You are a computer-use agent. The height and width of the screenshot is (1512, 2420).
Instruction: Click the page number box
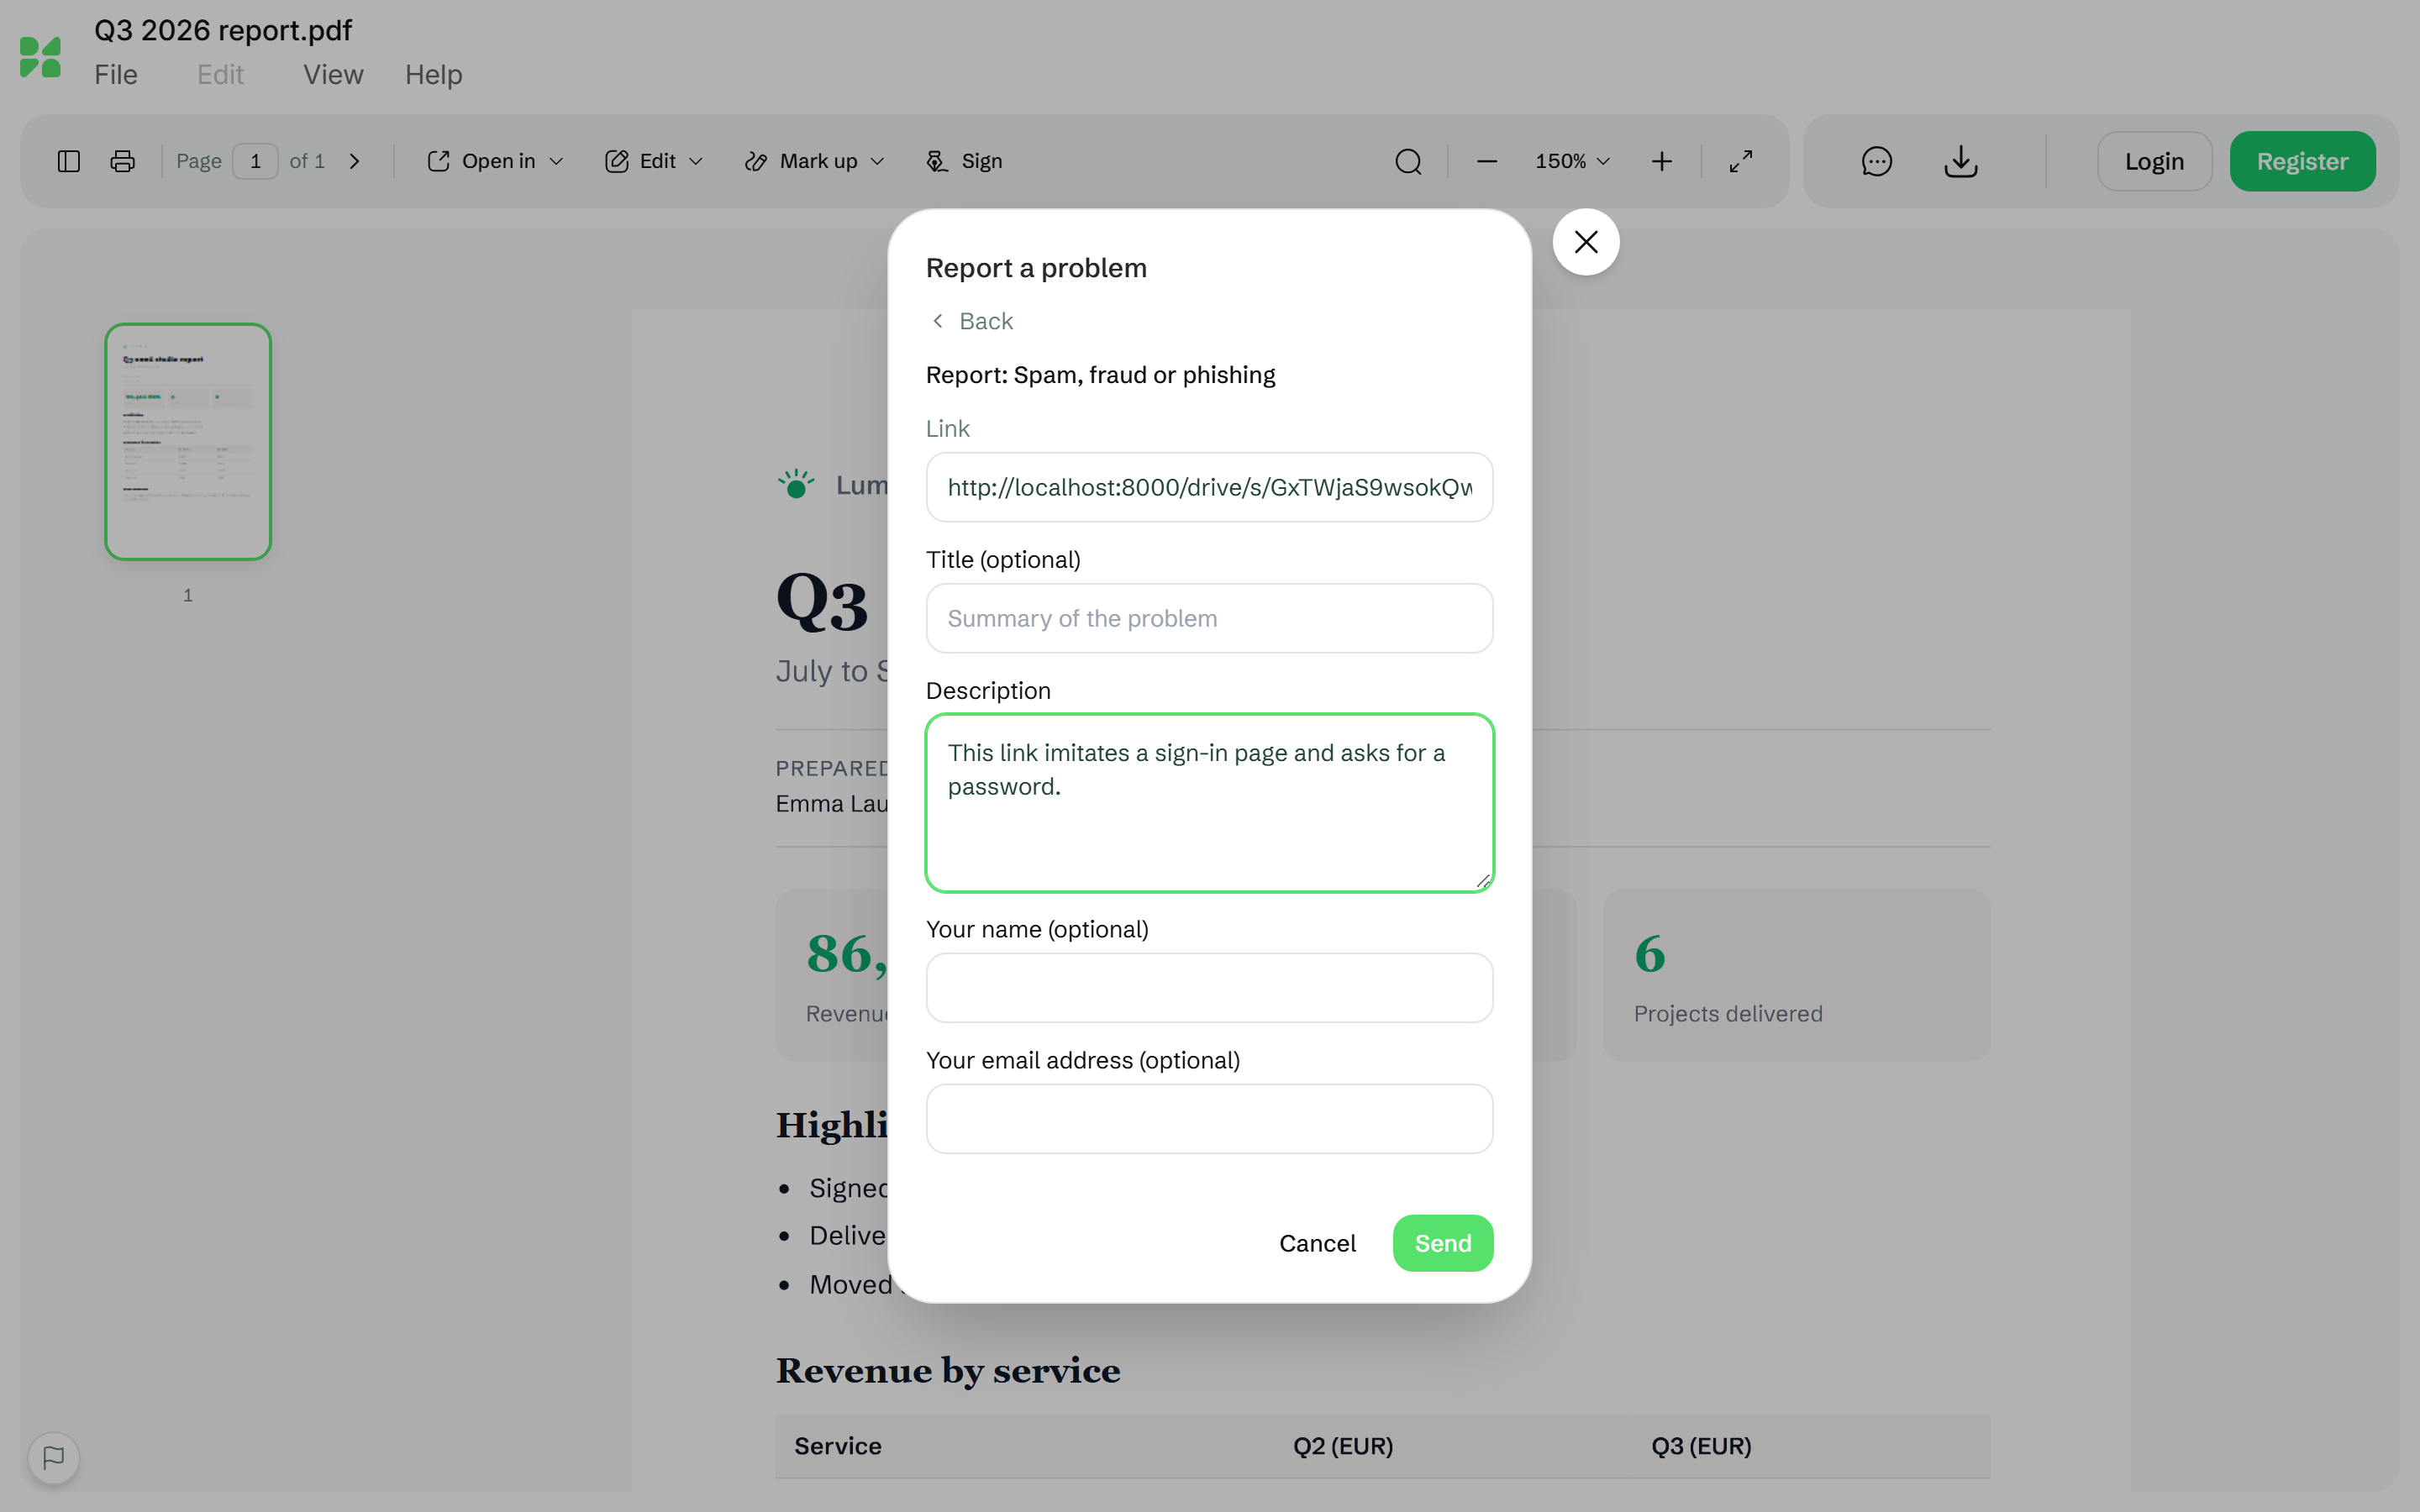tap(255, 161)
